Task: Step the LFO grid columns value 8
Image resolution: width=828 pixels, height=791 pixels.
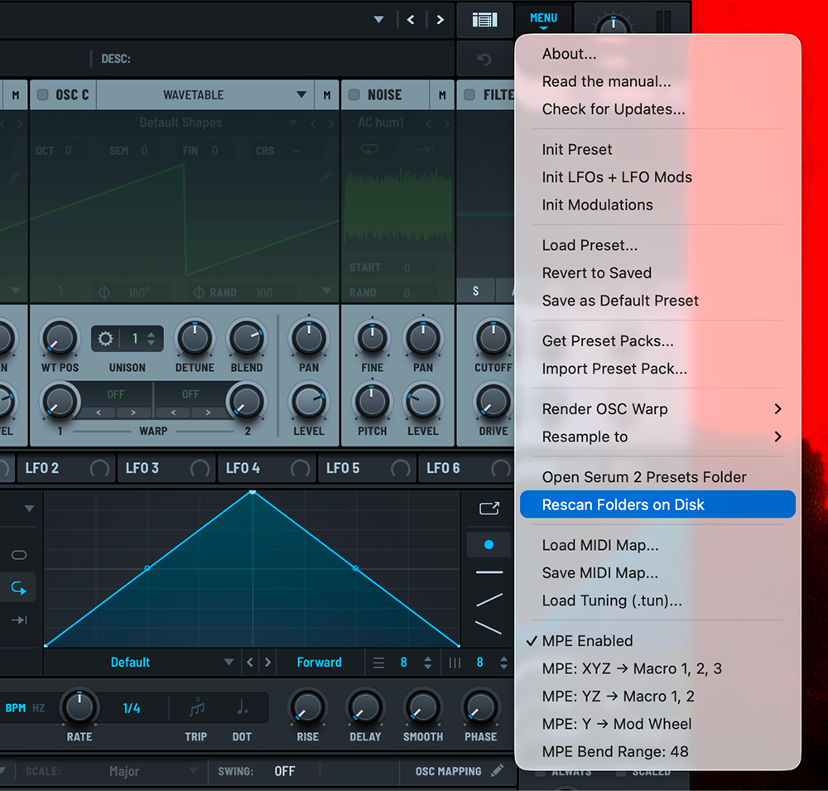Action: click(503, 663)
